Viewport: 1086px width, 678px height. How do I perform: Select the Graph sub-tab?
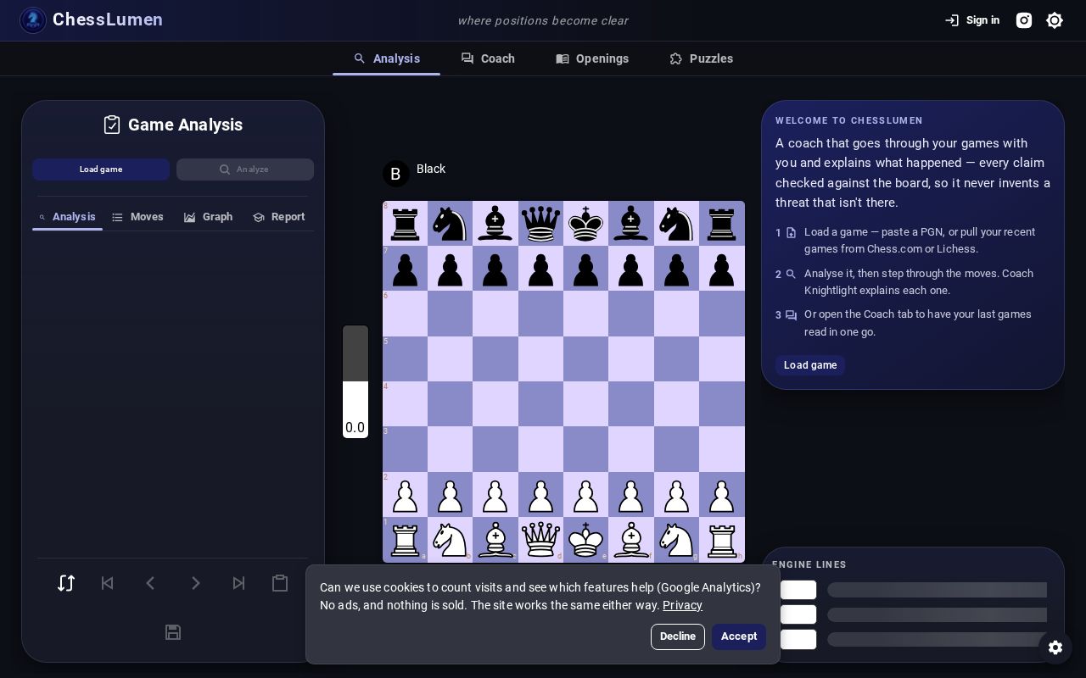coord(208,217)
